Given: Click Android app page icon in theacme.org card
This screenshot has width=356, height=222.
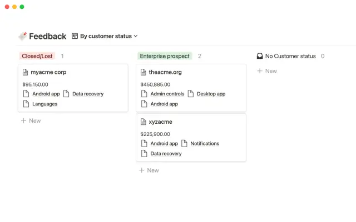Looking at the screenshot, I should [x=144, y=104].
